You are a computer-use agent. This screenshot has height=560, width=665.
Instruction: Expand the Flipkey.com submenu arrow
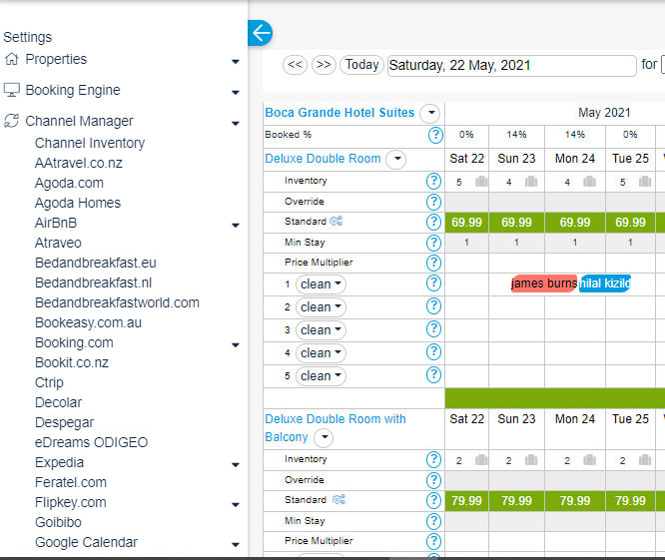point(236,505)
